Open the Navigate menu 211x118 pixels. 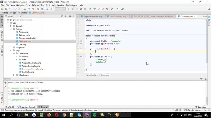pos(20,5)
